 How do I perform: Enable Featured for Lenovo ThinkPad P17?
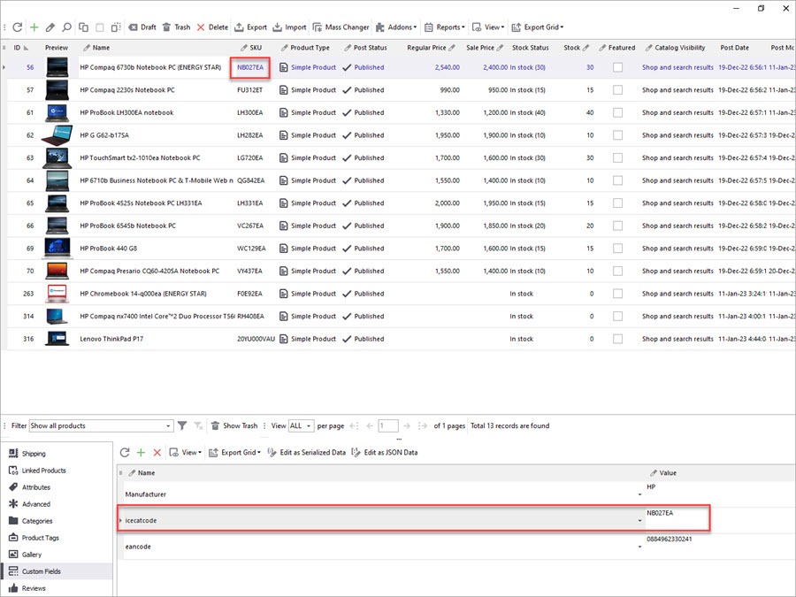[617, 339]
